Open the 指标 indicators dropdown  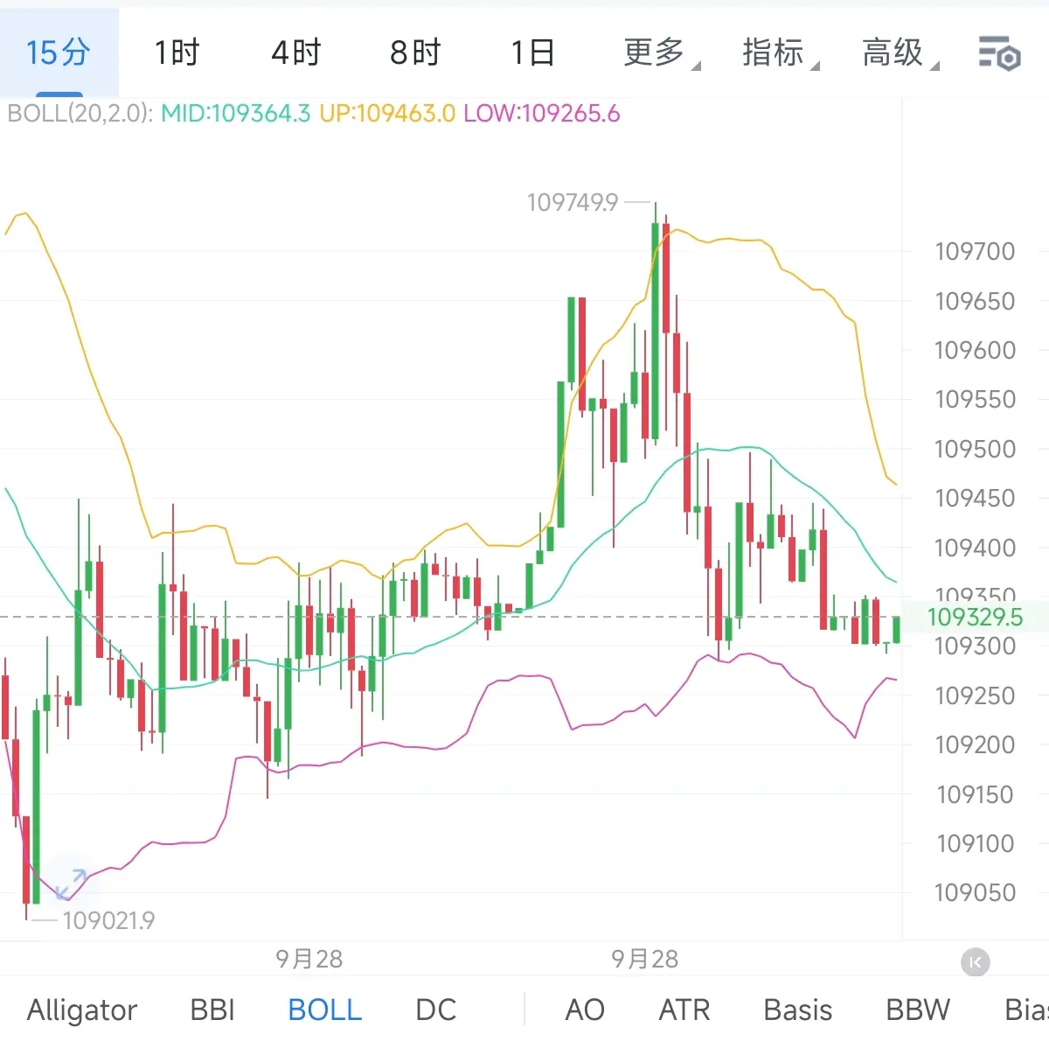781,52
